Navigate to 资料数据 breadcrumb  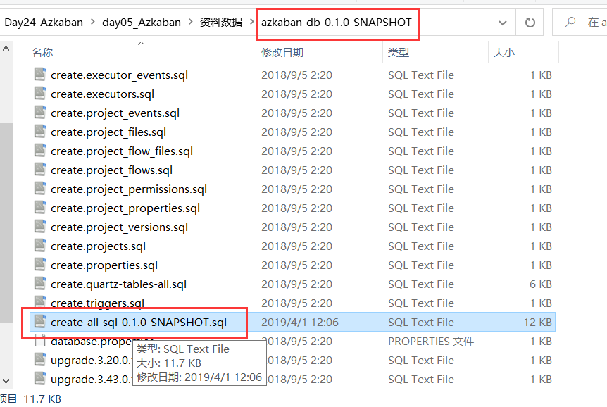point(221,23)
